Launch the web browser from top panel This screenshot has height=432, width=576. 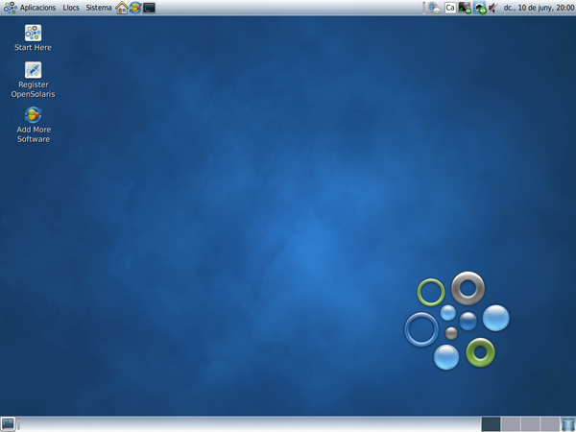point(135,8)
